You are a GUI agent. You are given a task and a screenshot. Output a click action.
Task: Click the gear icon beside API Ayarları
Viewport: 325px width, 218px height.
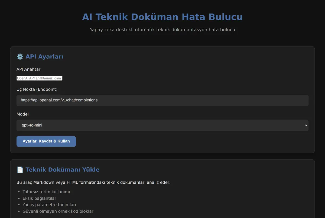click(x=20, y=57)
